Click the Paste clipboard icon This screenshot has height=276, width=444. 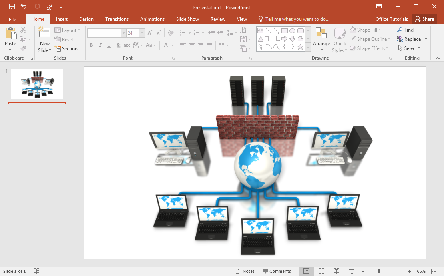(10, 34)
